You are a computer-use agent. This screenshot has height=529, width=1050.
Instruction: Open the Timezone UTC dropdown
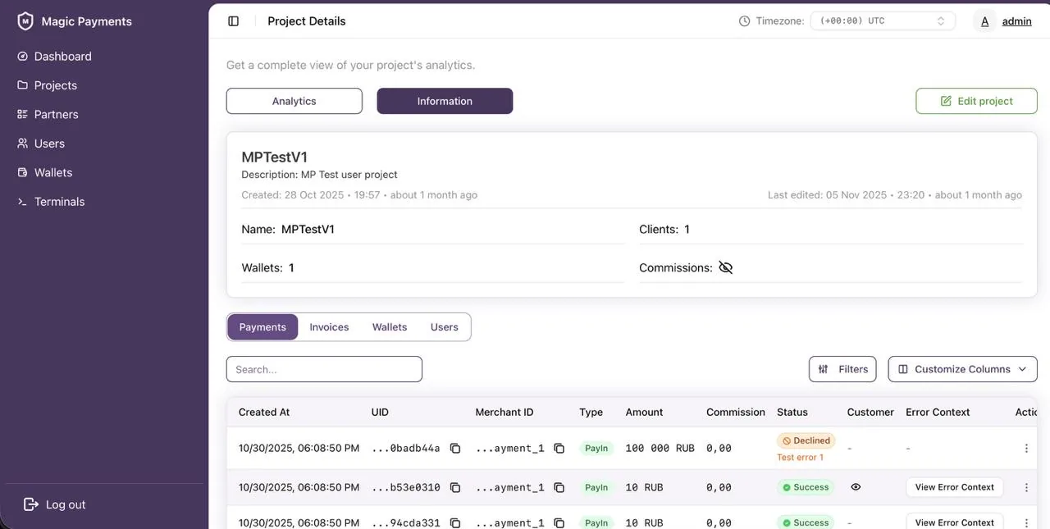pyautogui.click(x=883, y=21)
